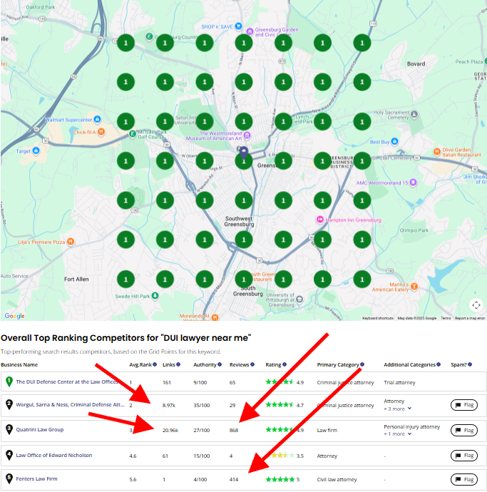
Task: Expand '1 more' categories for Quatrini Law Group
Action: pyautogui.click(x=397, y=434)
